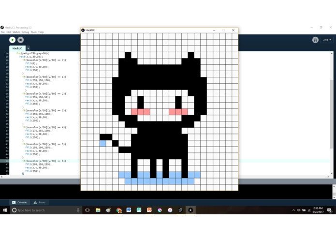Click the fill(0); code line
This screenshot has width=336, height=239.
[x=31, y=63]
